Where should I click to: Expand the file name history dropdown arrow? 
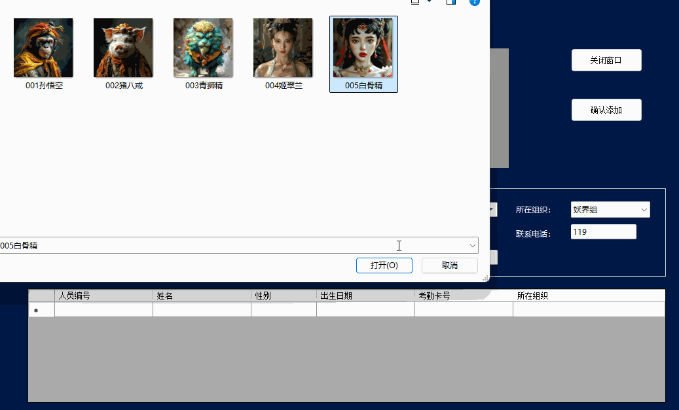(473, 246)
